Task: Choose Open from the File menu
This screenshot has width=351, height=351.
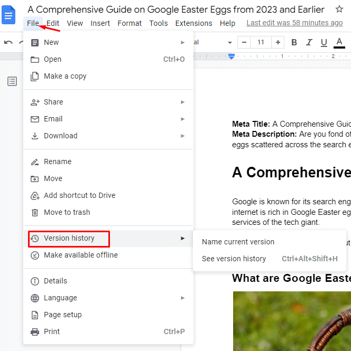Action: (108, 59)
